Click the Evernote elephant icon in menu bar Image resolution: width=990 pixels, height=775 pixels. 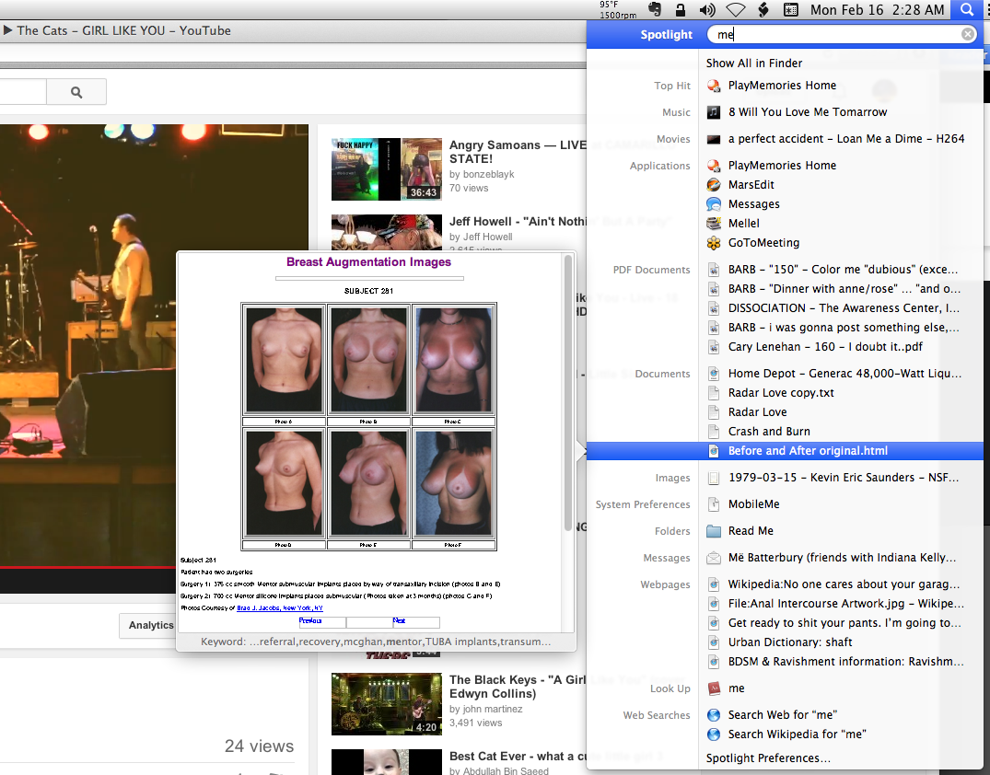pyautogui.click(x=655, y=10)
